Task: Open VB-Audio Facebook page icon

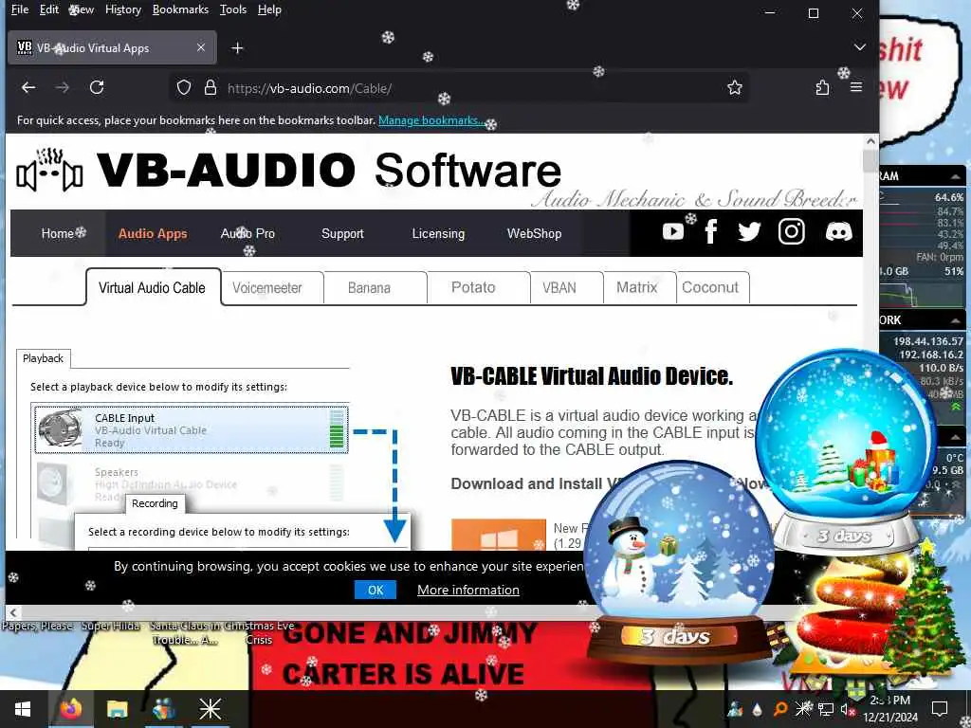Action: (x=711, y=232)
